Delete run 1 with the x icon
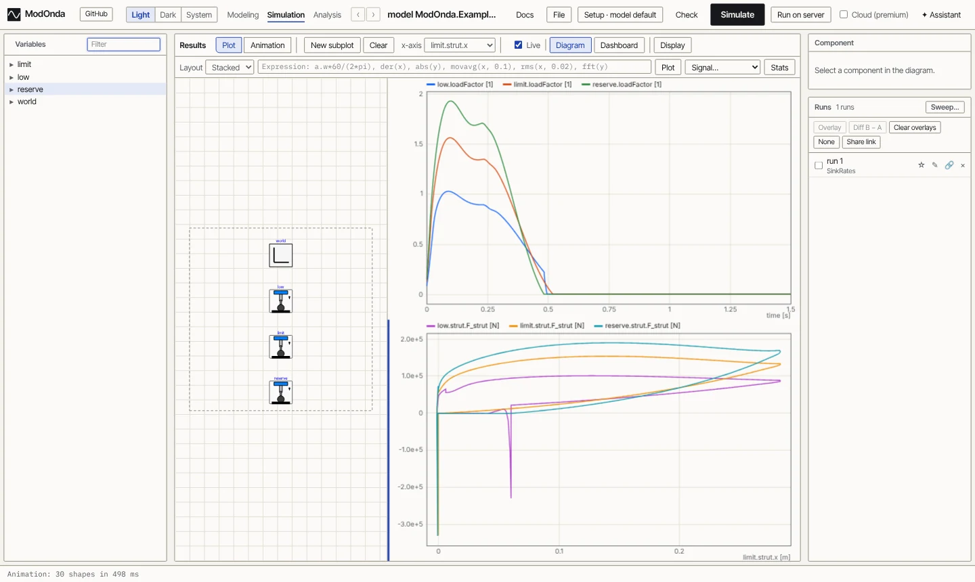 [x=963, y=165]
